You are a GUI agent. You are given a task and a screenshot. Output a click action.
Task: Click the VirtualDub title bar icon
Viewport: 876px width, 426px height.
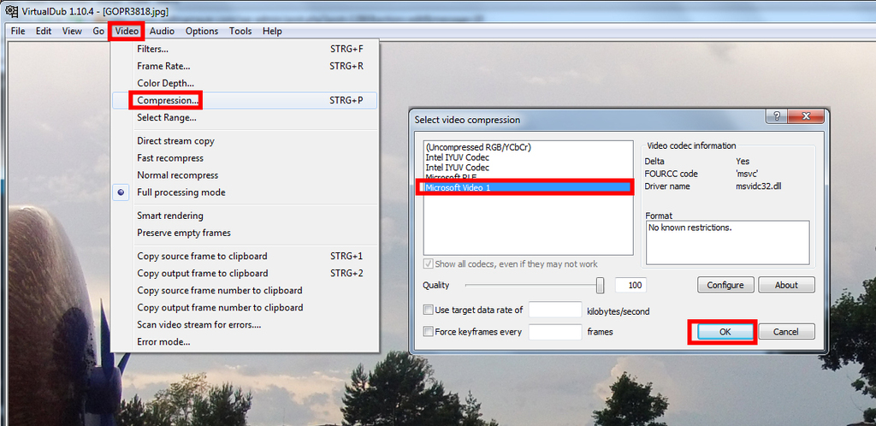(11, 10)
